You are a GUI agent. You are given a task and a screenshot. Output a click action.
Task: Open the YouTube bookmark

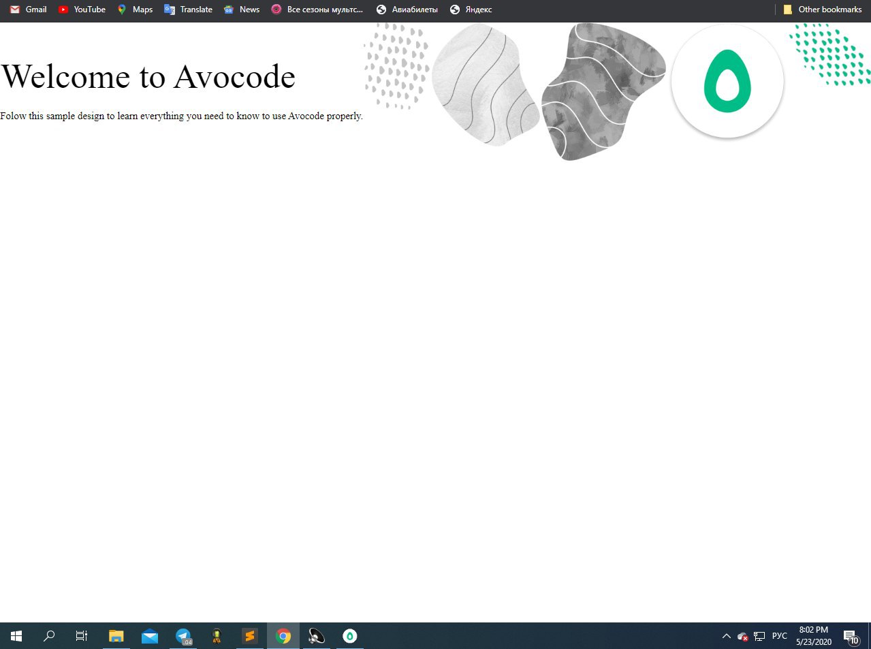tap(82, 10)
